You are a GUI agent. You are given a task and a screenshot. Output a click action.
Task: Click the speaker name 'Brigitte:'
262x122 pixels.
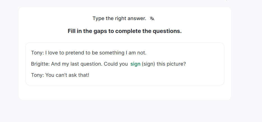click(x=40, y=64)
